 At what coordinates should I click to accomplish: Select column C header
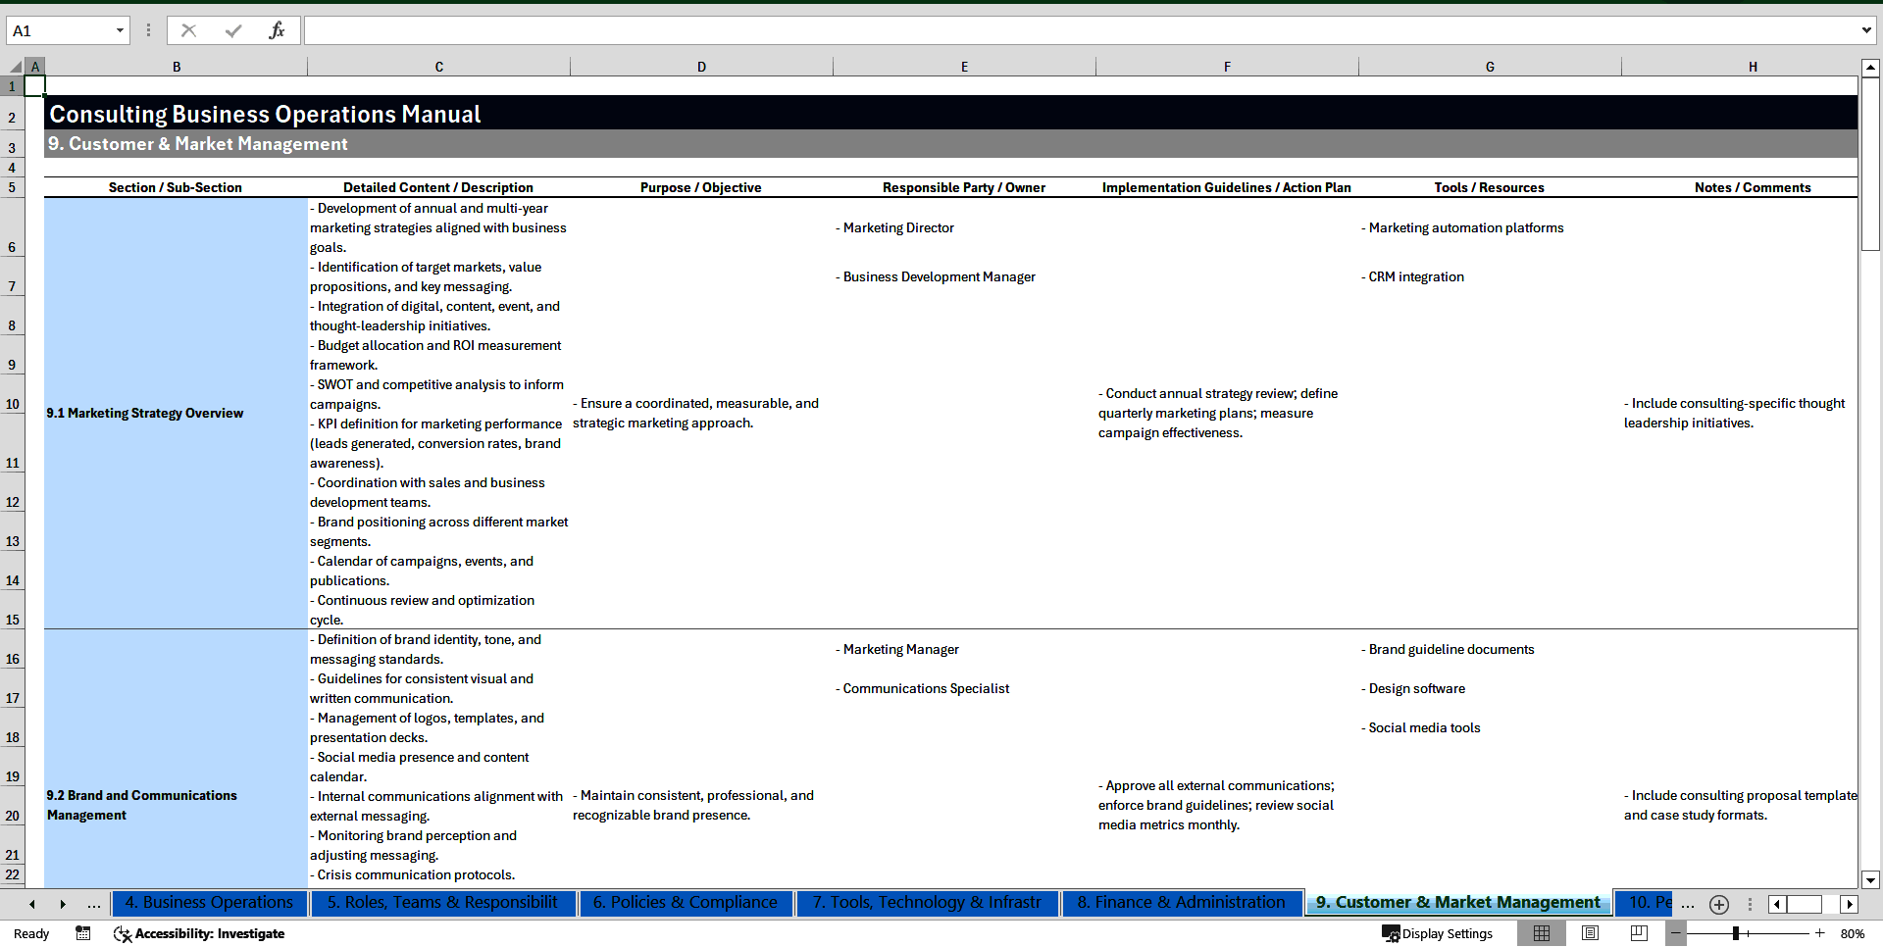(438, 66)
